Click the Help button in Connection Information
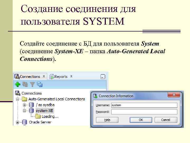The image size is (190, 143). click(x=107, y=120)
